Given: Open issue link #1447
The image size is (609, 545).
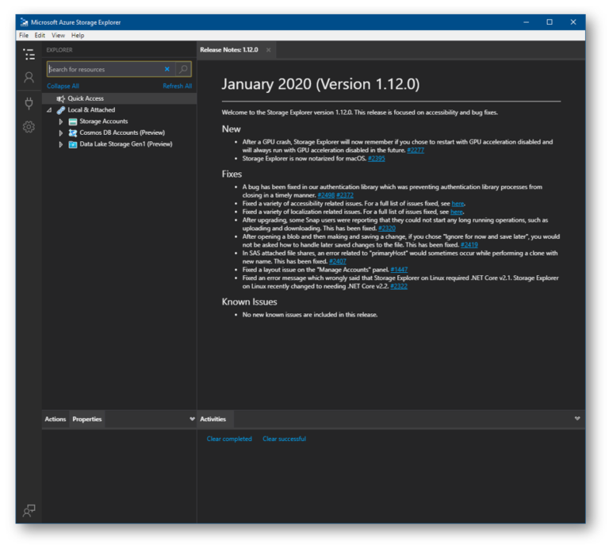Looking at the screenshot, I should tap(399, 270).
